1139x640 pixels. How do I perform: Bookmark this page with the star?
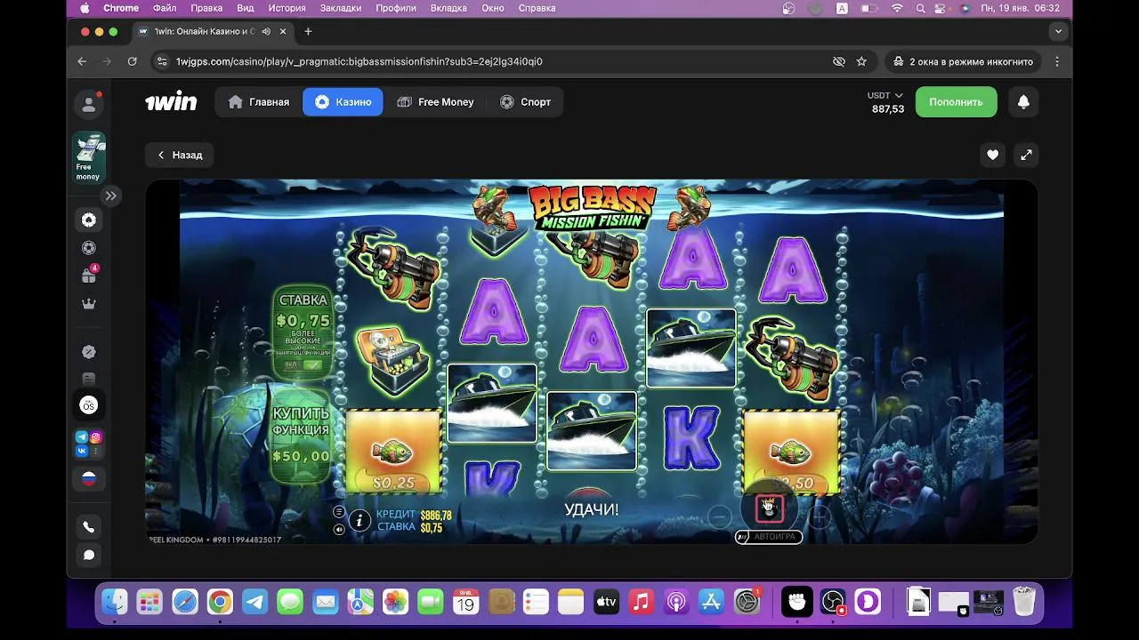tap(861, 61)
